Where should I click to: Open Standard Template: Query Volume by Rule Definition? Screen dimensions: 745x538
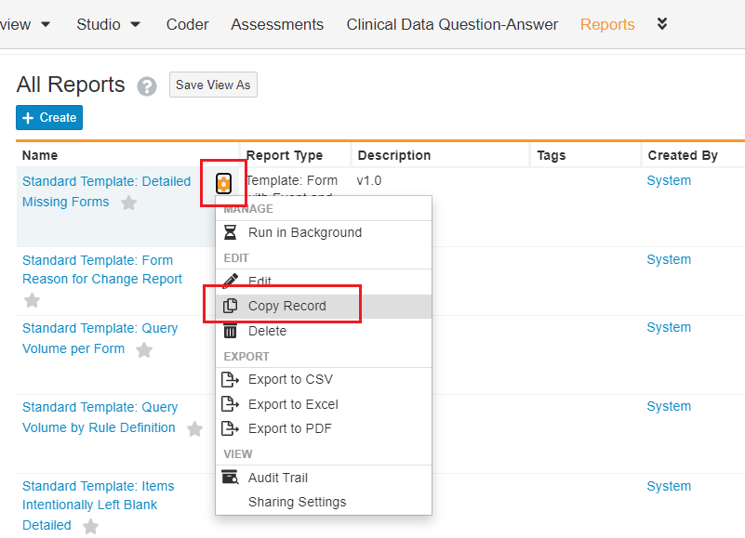pyautogui.click(x=100, y=417)
